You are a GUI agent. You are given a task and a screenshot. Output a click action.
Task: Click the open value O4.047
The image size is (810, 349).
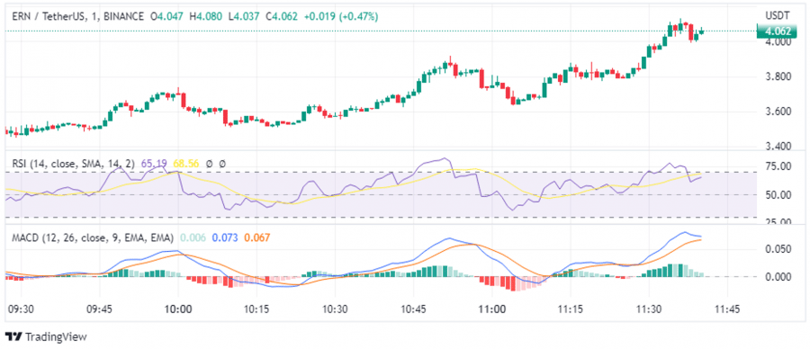pyautogui.click(x=167, y=16)
